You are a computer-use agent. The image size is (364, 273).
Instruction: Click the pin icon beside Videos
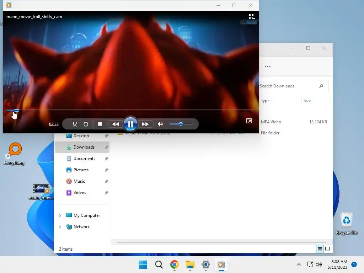pos(106,193)
